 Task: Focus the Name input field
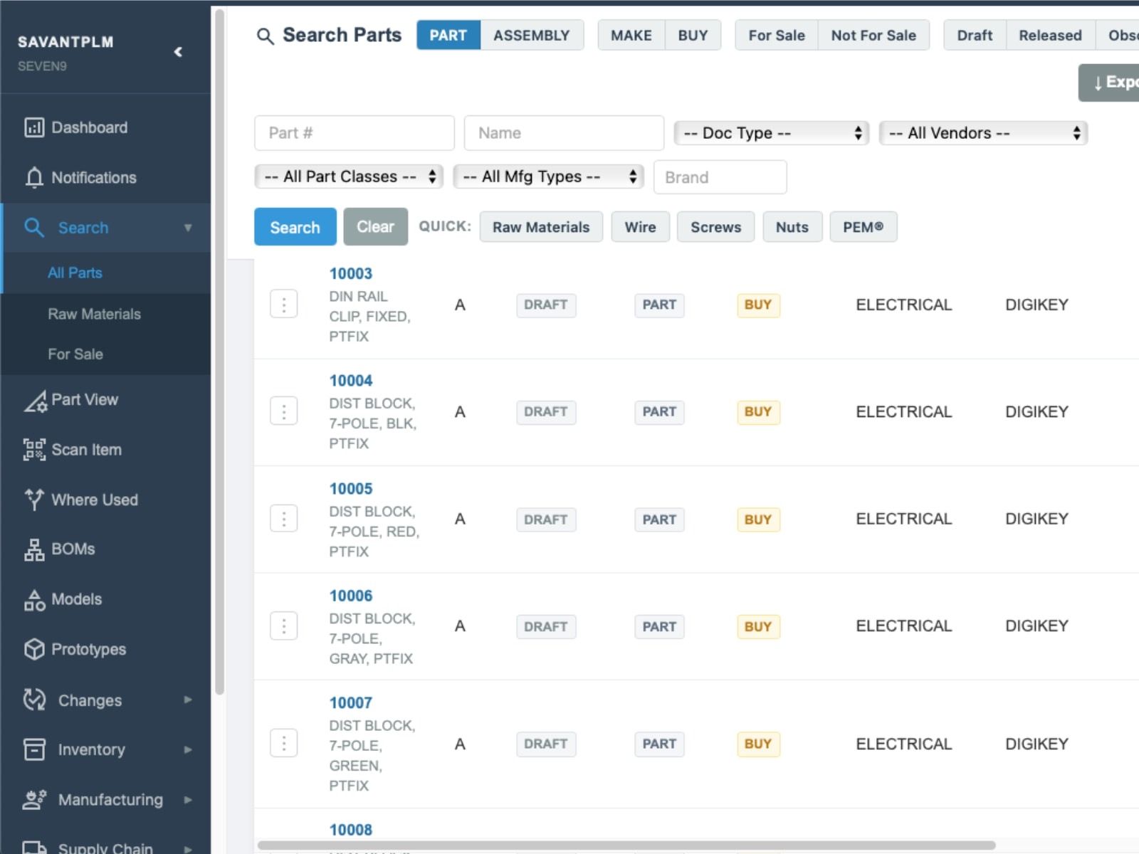[x=564, y=133]
